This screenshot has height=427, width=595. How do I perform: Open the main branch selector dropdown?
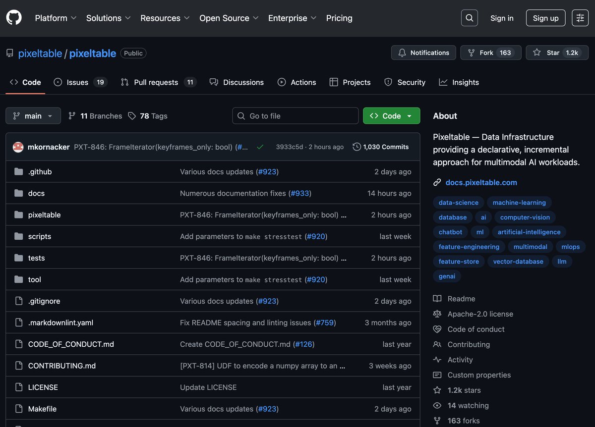click(33, 116)
